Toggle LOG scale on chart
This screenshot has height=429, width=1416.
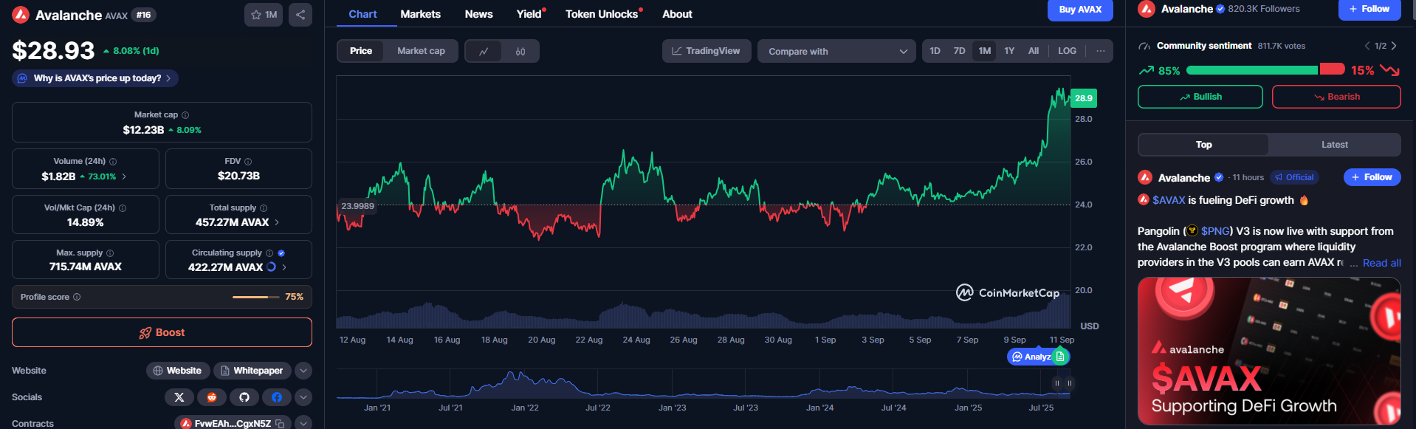tap(1067, 51)
